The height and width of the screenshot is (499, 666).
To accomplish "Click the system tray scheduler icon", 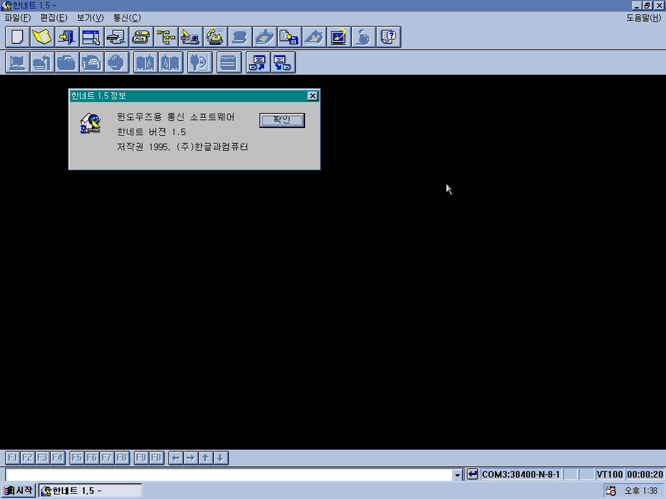I will (611, 491).
